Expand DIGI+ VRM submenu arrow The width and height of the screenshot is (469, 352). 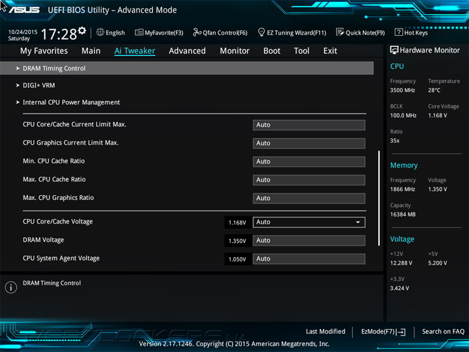point(18,85)
